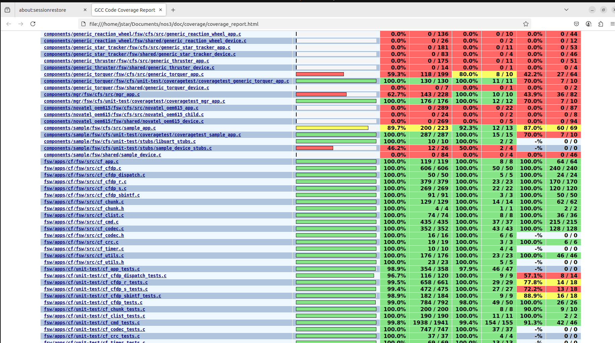The height and width of the screenshot is (343, 615).
Task: Reload the coverage report page
Action: [33, 24]
